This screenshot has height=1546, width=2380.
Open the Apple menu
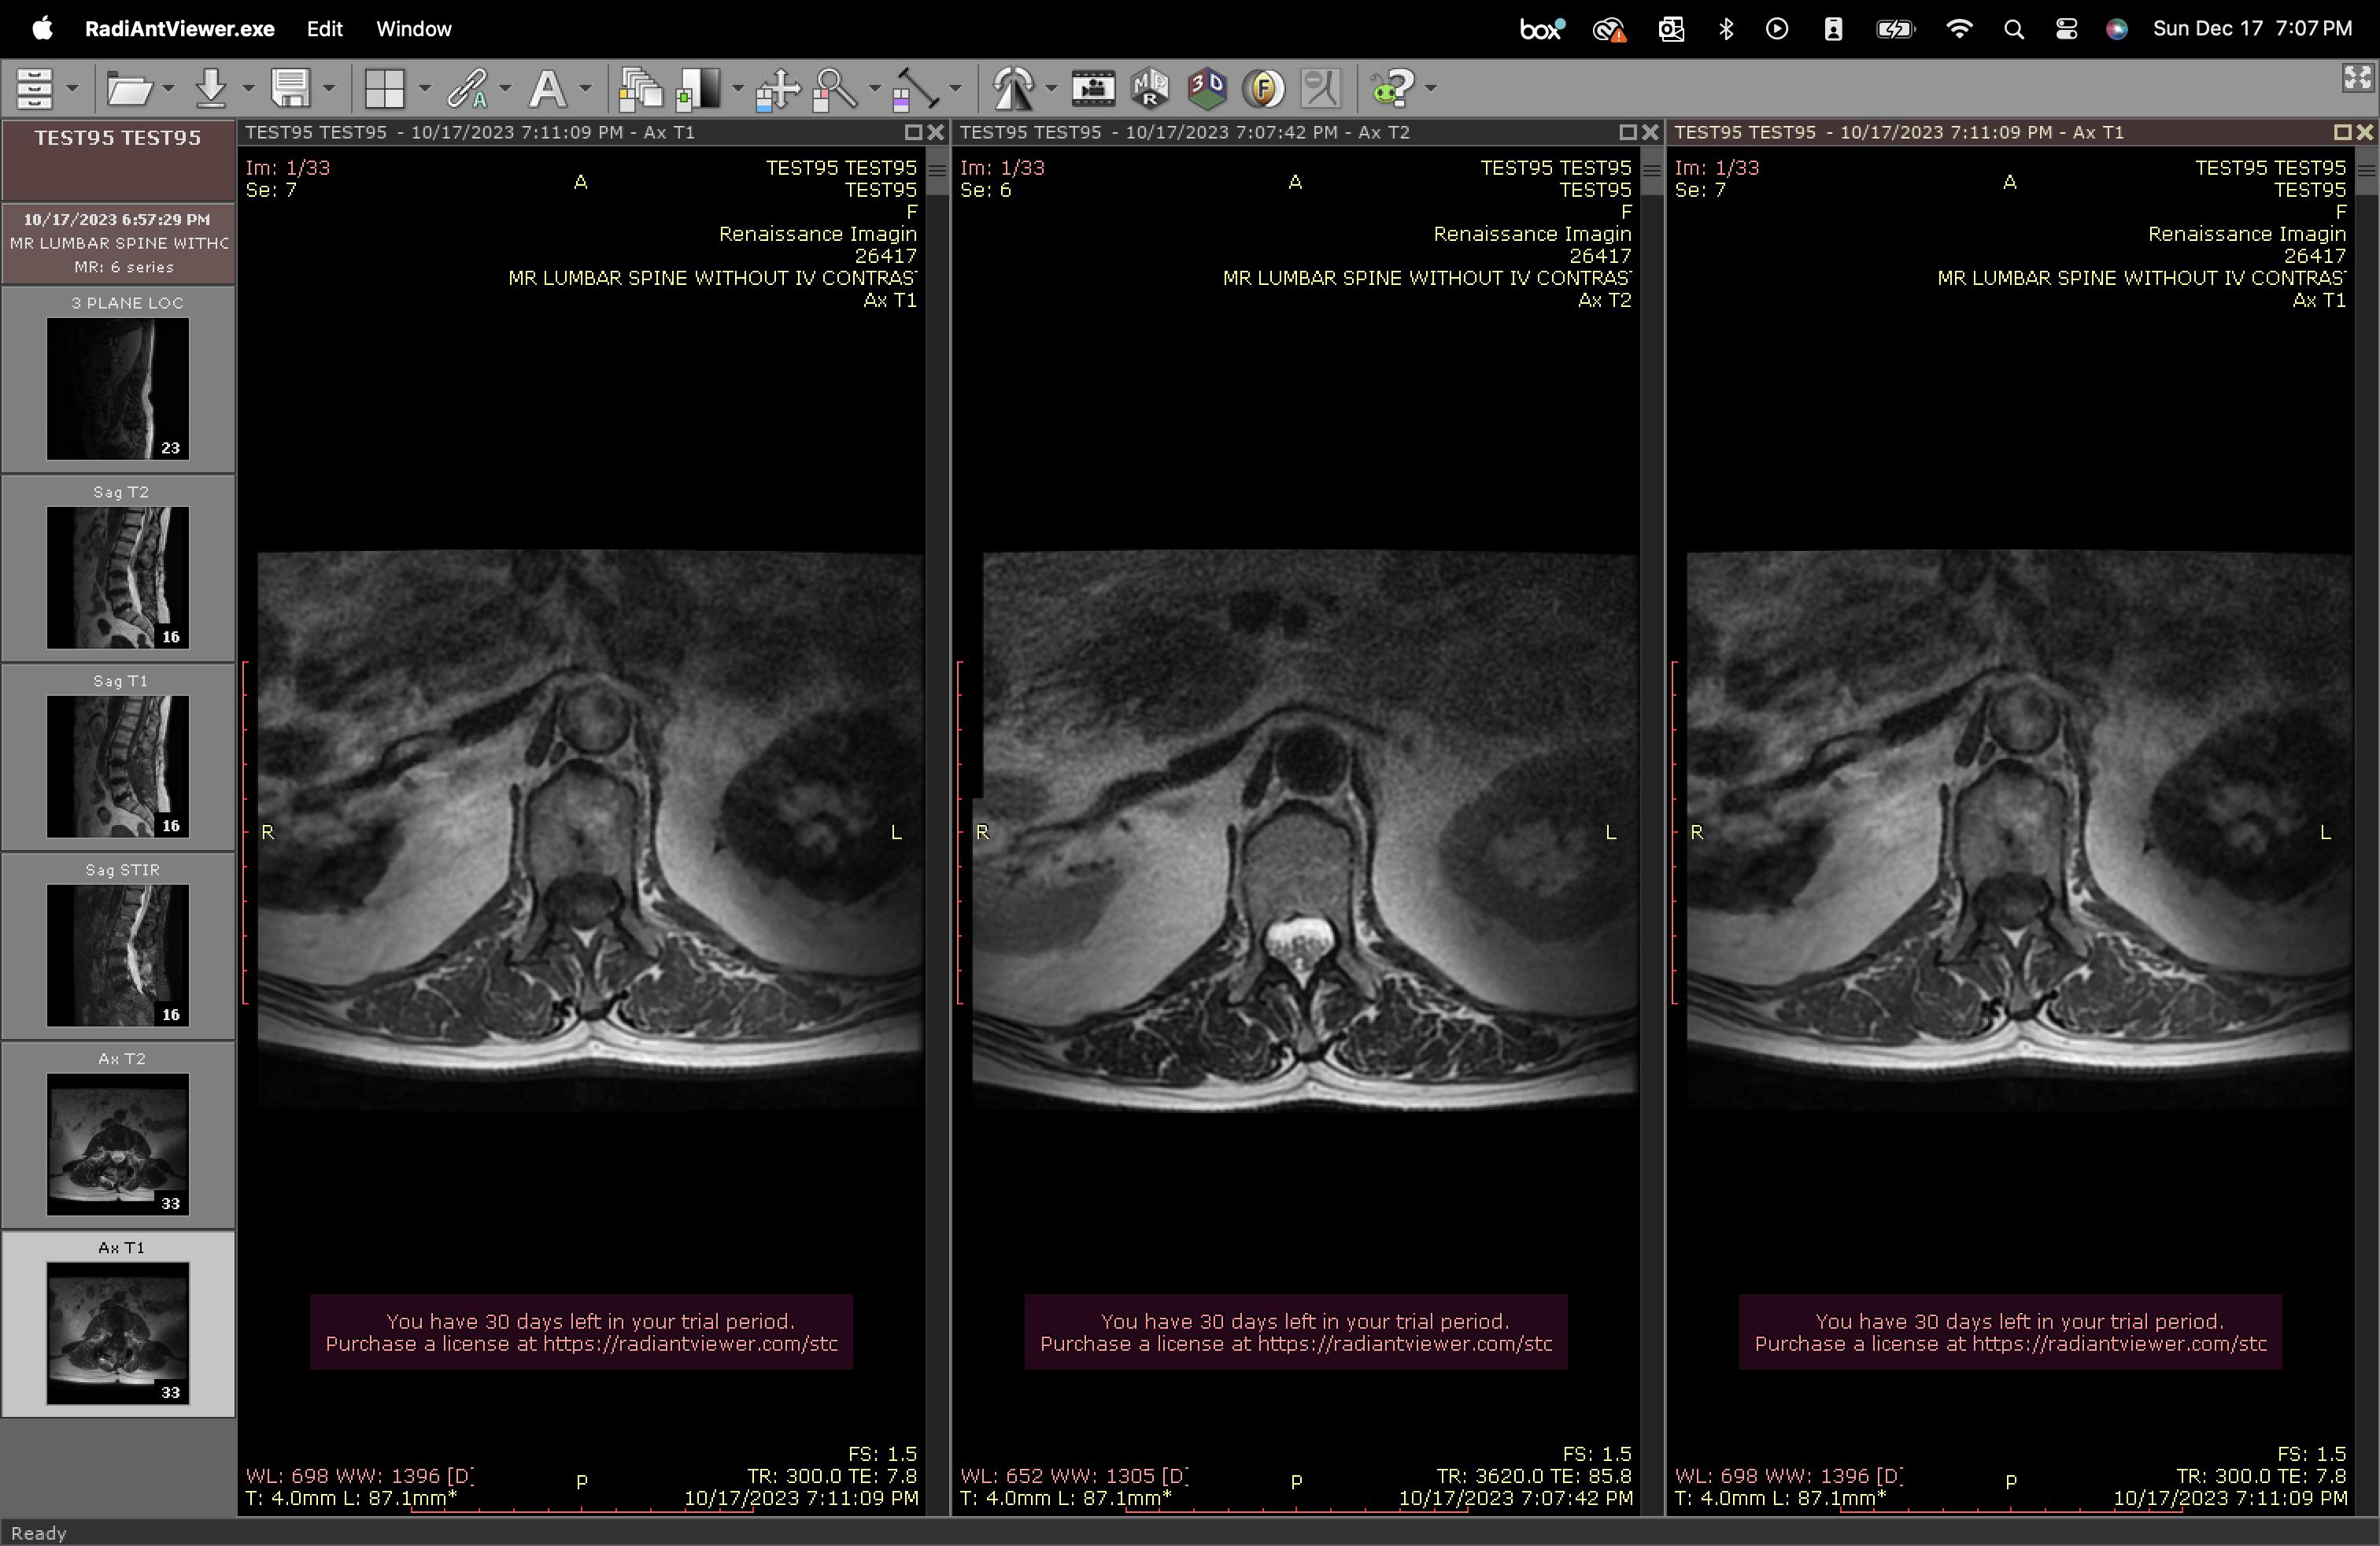click(42, 29)
